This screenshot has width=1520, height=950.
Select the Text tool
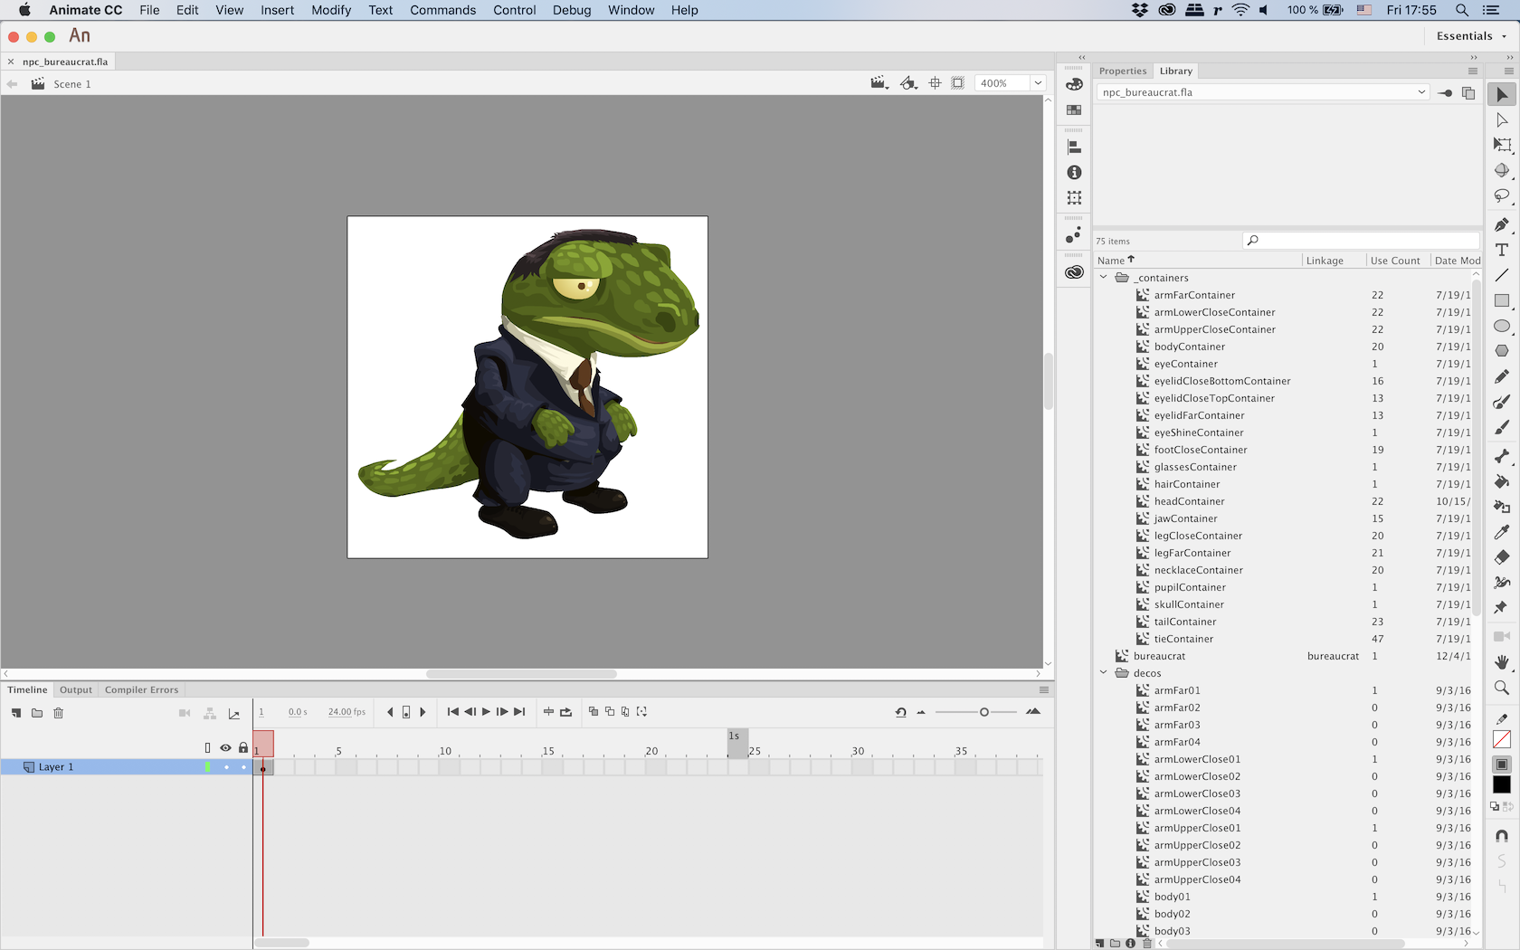coord(1502,250)
